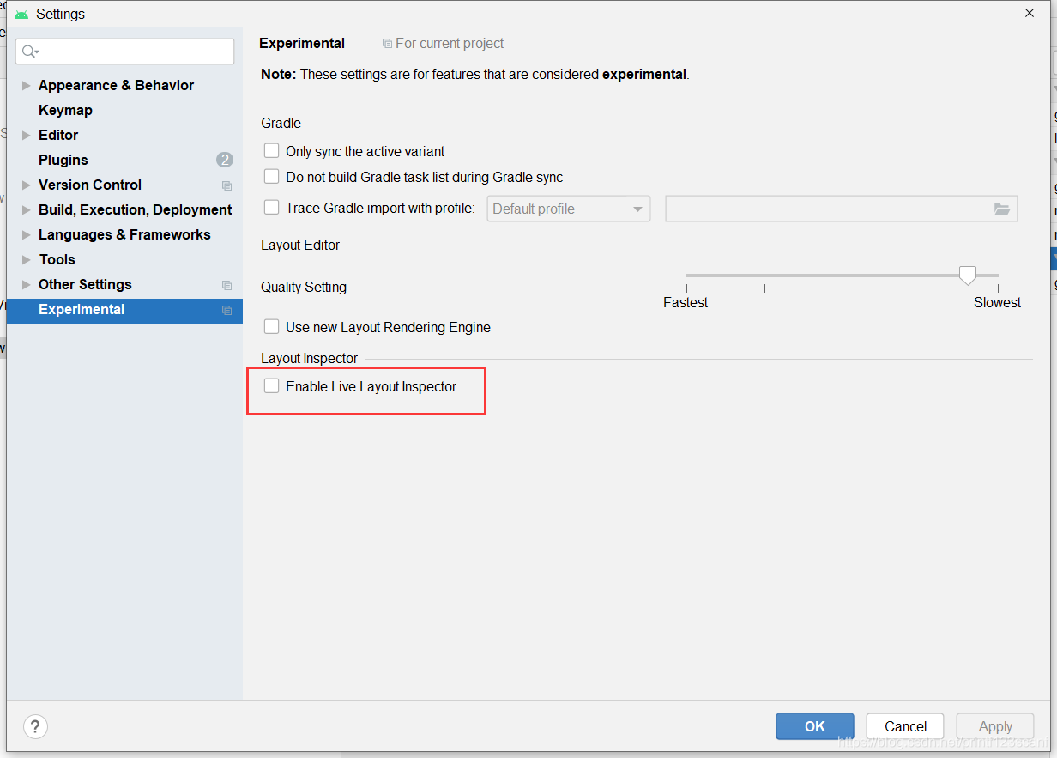Click the folder browse icon in profile path field

click(1001, 209)
